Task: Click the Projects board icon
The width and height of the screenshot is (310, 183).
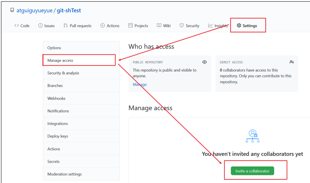Action: point(131,25)
